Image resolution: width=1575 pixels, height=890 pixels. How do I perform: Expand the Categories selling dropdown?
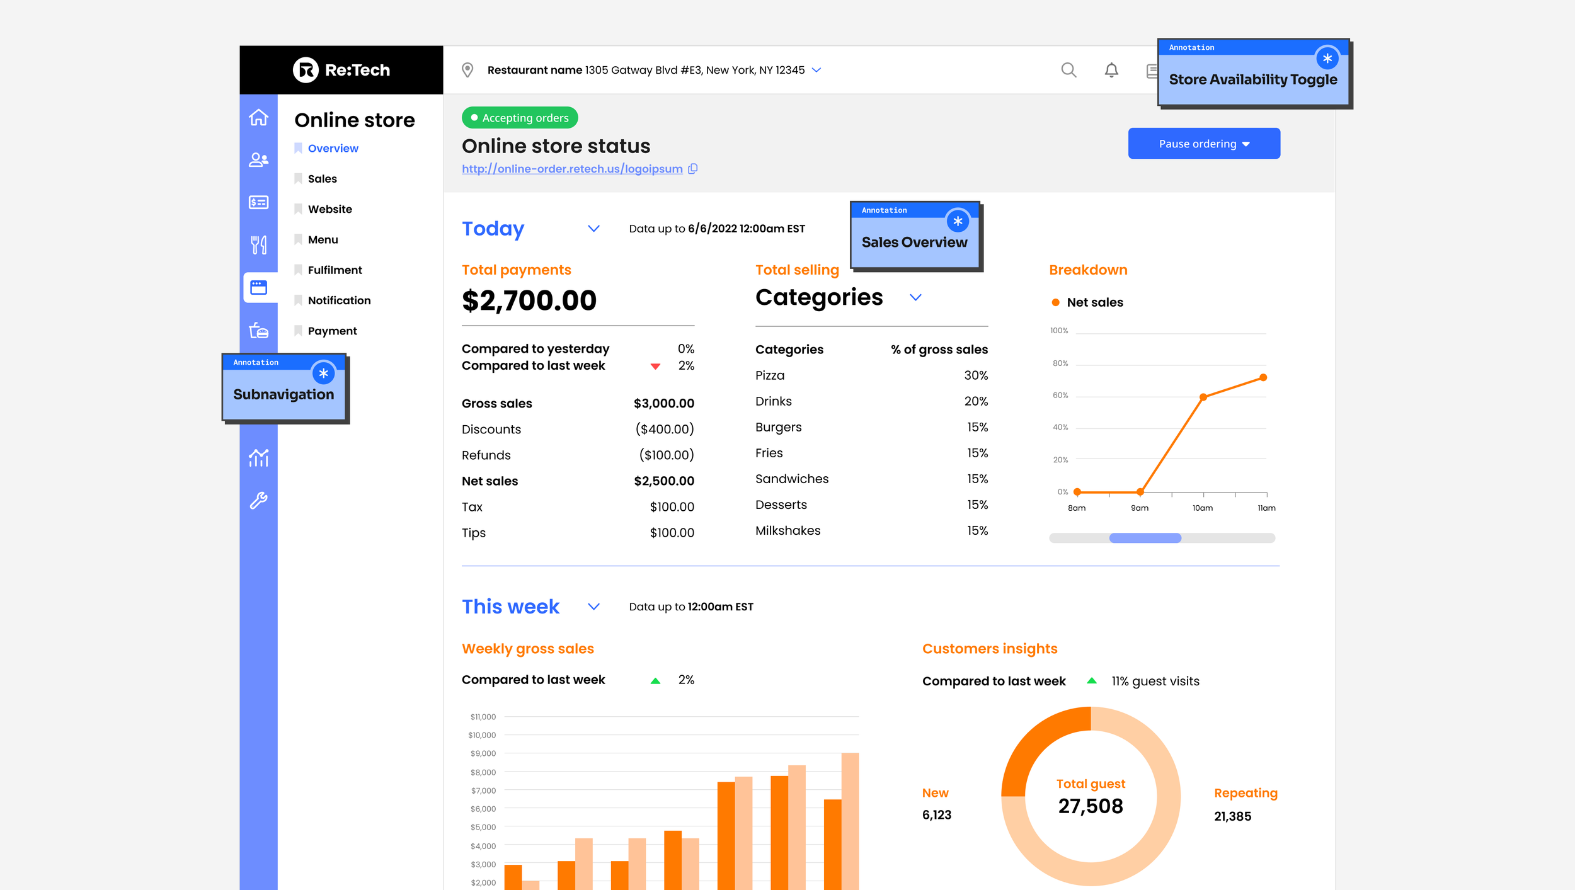pyautogui.click(x=915, y=297)
